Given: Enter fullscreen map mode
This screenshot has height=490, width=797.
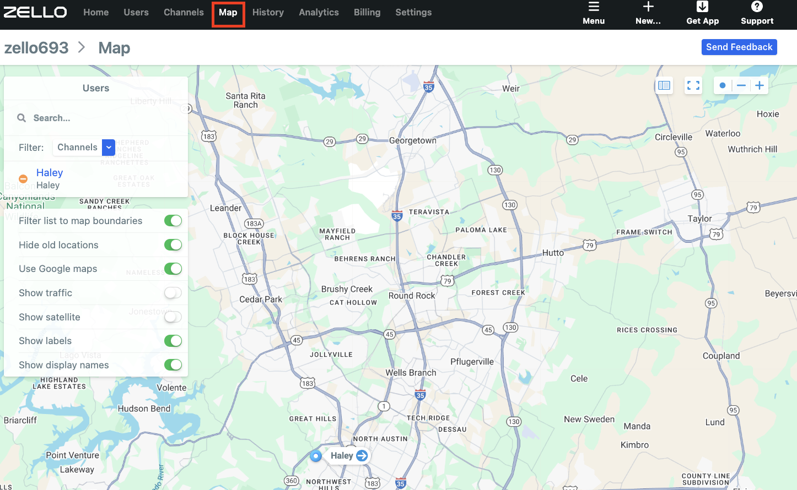Looking at the screenshot, I should click(693, 85).
